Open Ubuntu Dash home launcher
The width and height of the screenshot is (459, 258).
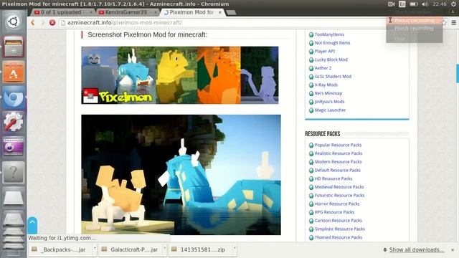click(13, 21)
